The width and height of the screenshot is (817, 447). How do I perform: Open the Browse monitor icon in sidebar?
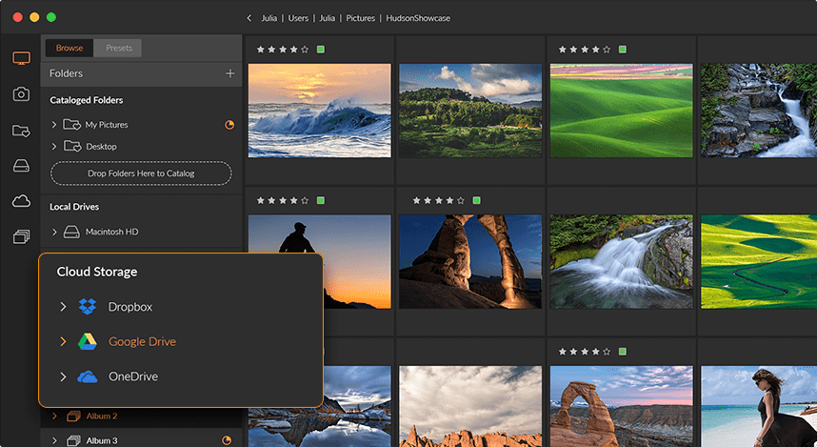21,58
